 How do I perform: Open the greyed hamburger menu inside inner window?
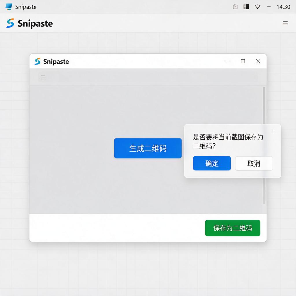[44, 77]
